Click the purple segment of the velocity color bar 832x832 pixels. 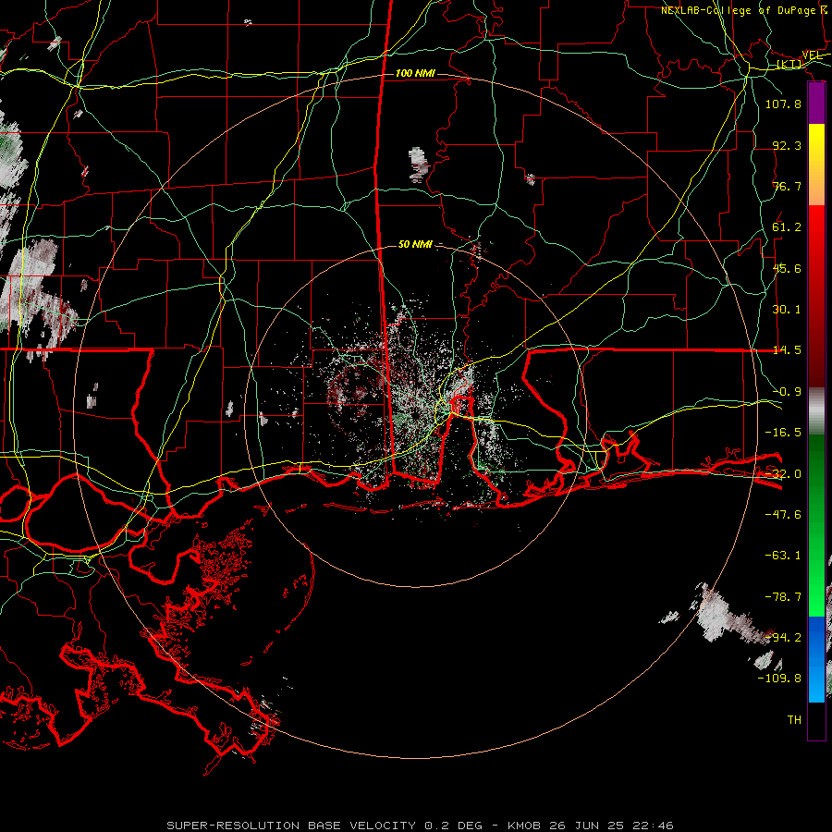(816, 103)
